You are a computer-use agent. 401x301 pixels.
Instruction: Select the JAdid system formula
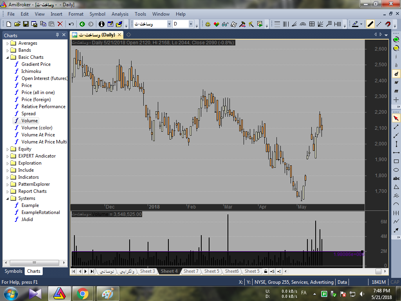(x=27, y=219)
